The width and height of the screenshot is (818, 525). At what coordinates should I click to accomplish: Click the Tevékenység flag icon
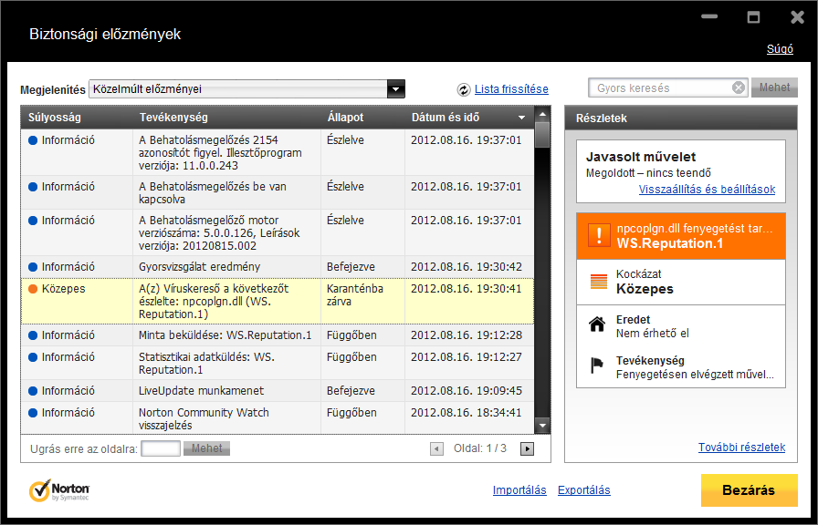tap(597, 365)
